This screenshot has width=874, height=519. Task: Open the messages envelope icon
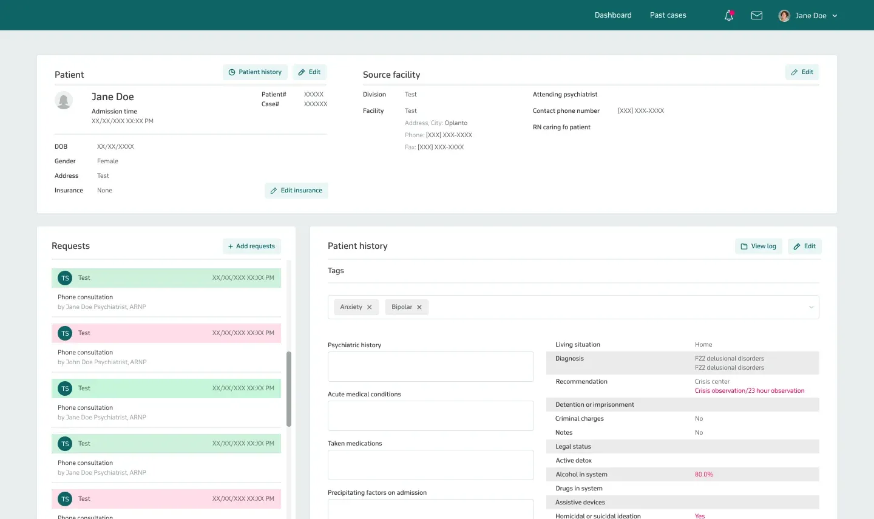coord(757,16)
